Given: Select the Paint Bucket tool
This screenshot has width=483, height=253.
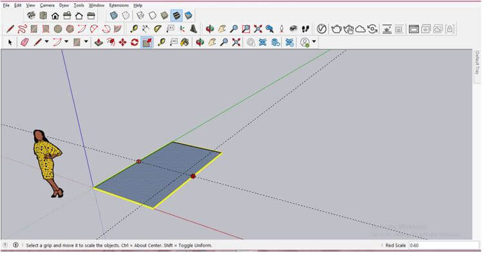Looking at the screenshot, I should click(x=185, y=42).
